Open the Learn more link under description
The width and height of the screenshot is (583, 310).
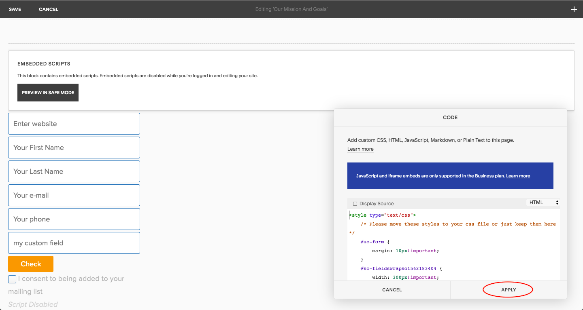[360, 149]
